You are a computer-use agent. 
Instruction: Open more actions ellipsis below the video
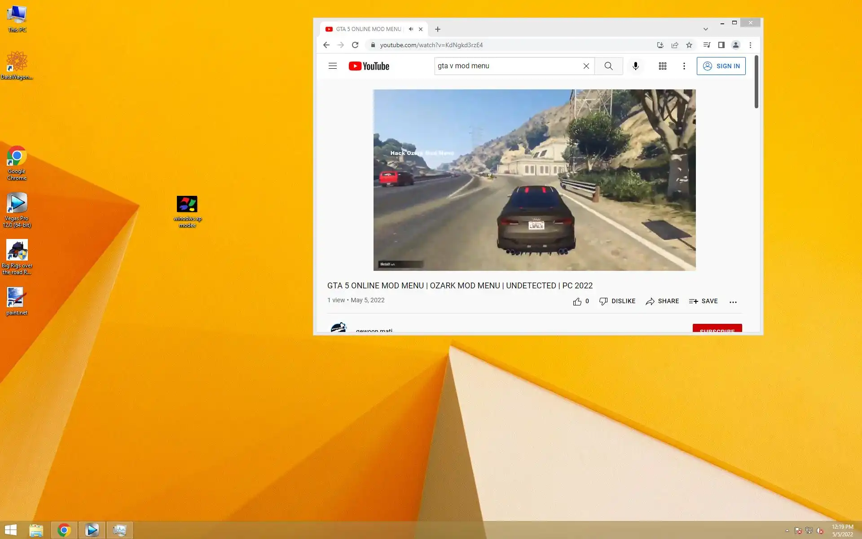point(733,302)
